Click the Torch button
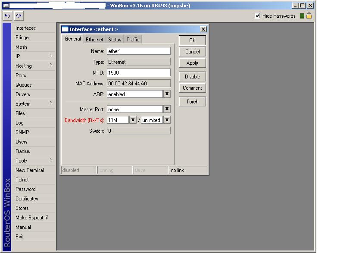The width and height of the screenshot is (362, 253). click(192, 102)
